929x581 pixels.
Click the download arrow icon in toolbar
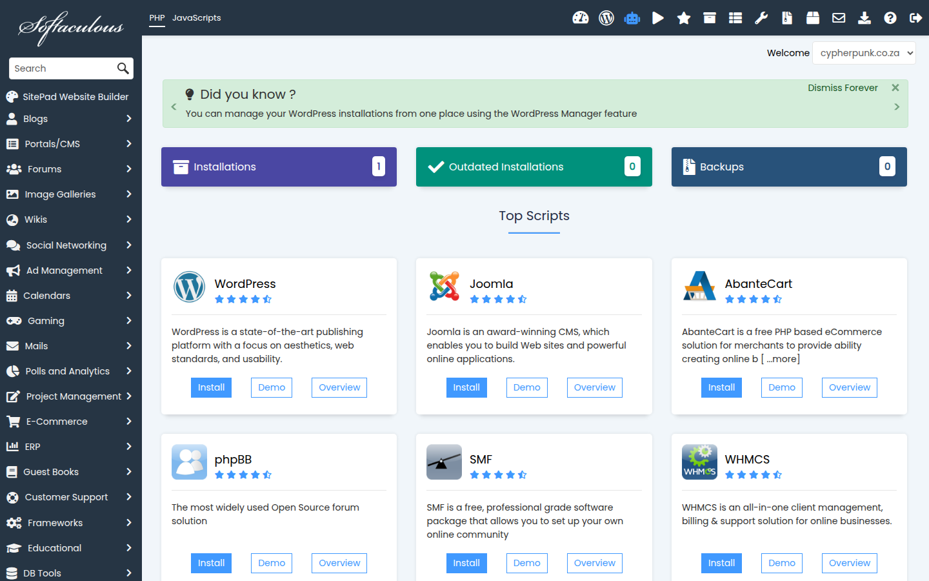[864, 18]
